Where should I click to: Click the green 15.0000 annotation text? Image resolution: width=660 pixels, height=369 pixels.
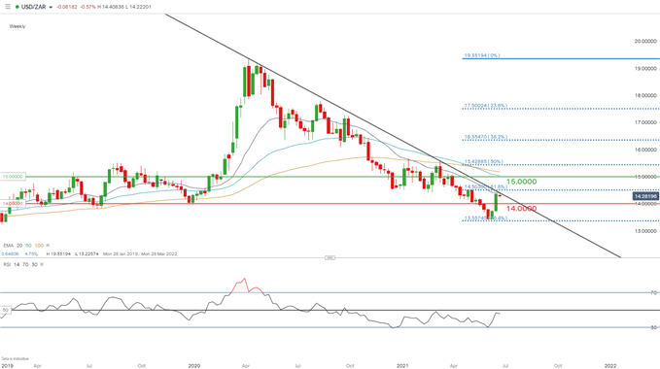pyautogui.click(x=522, y=182)
